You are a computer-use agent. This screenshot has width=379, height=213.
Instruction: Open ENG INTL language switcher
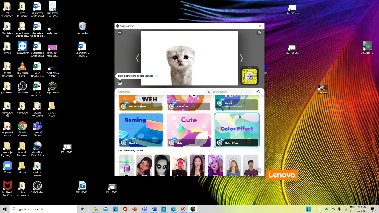point(352,209)
